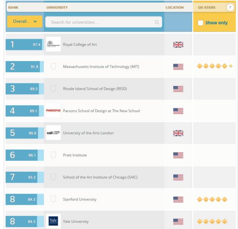
Task: Click Yale's five QS stars rating
Action: [212, 222]
